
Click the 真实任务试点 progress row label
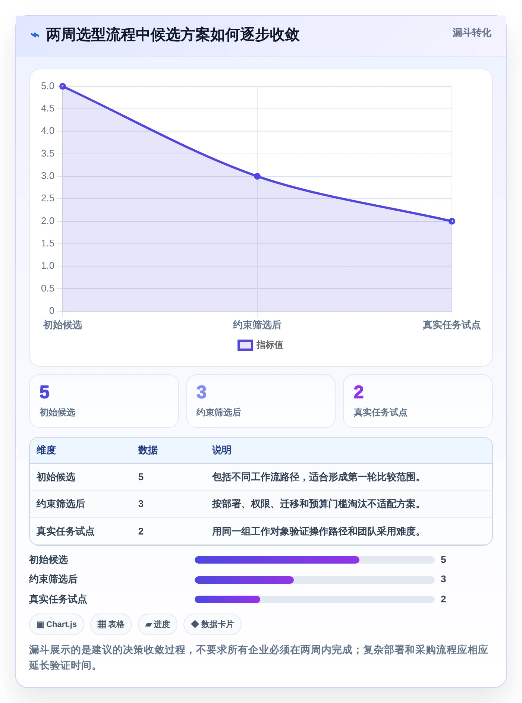tap(58, 599)
